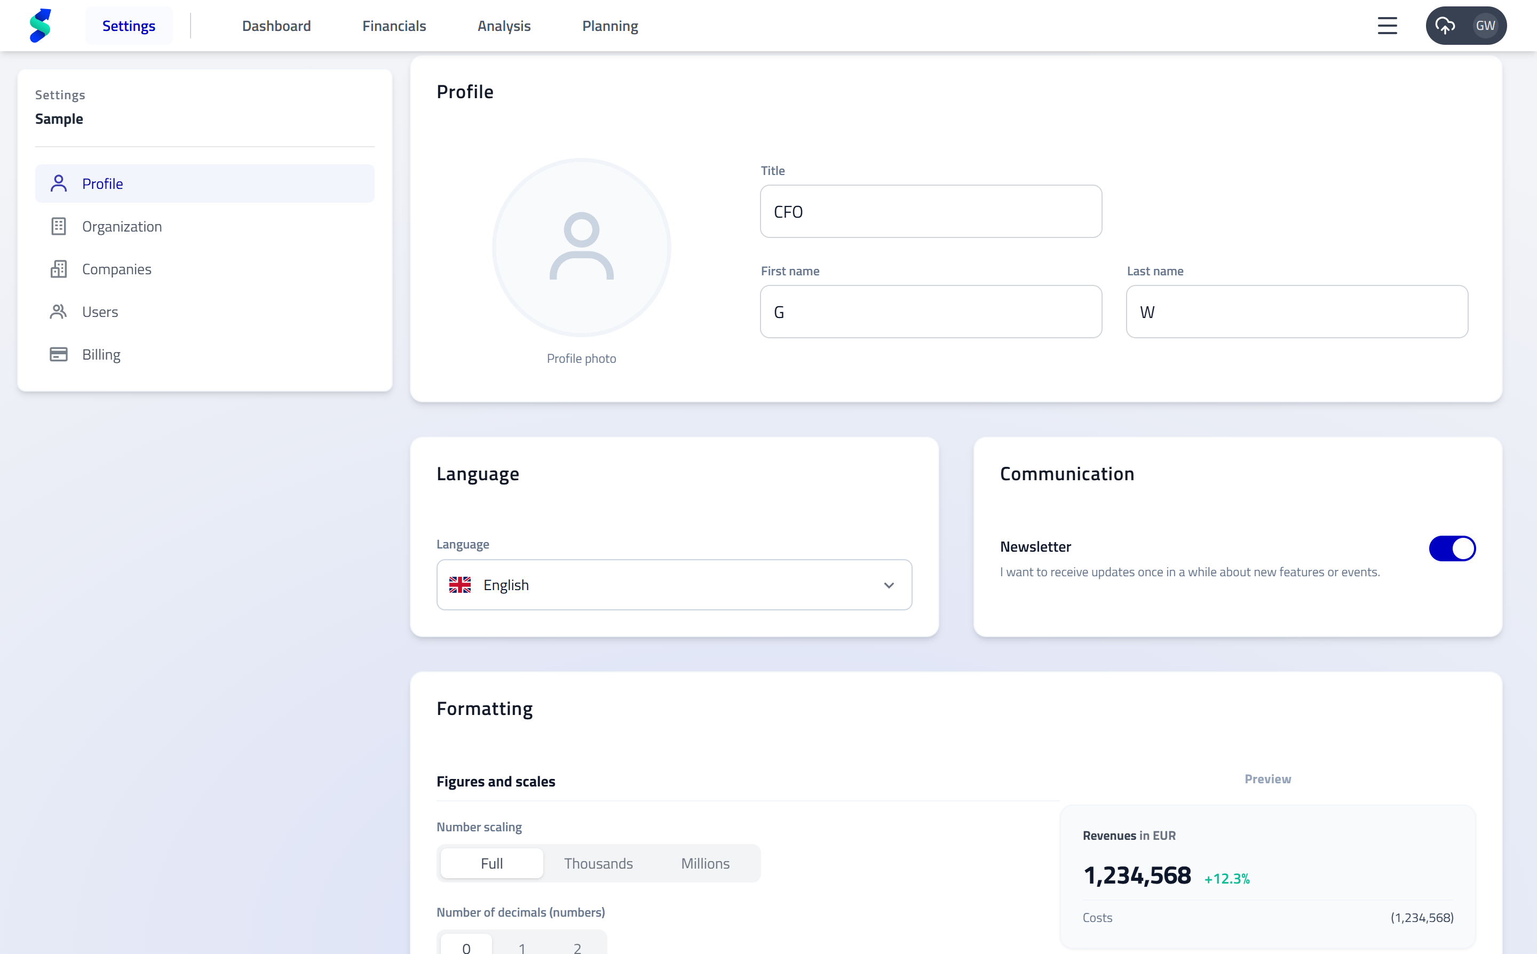Expand the English language selector chevron
The height and width of the screenshot is (954, 1537).
[890, 585]
